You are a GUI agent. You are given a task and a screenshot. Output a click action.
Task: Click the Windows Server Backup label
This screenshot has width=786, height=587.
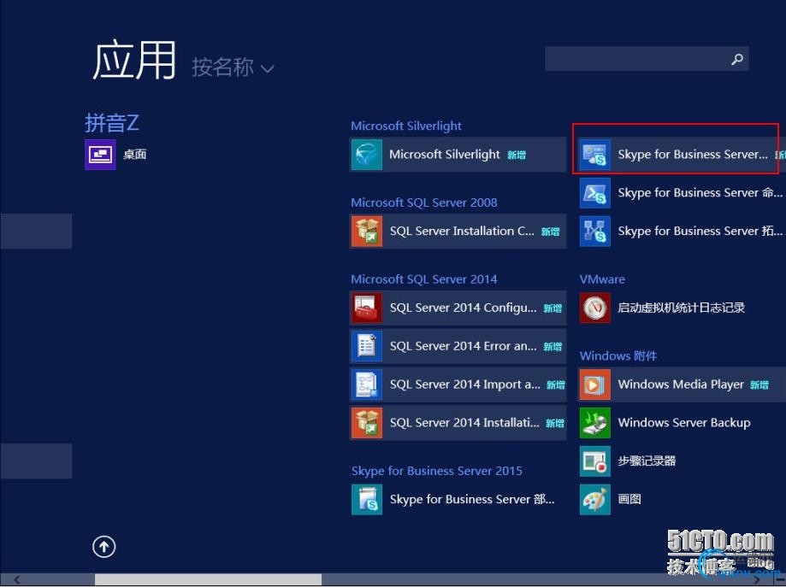click(x=684, y=423)
